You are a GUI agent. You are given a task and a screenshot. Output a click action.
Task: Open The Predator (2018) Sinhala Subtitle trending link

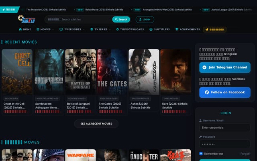[x=46, y=10]
